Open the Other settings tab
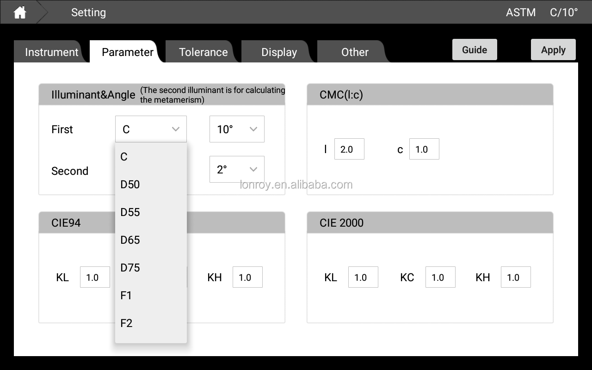Viewport: 592px width, 370px height. [354, 52]
